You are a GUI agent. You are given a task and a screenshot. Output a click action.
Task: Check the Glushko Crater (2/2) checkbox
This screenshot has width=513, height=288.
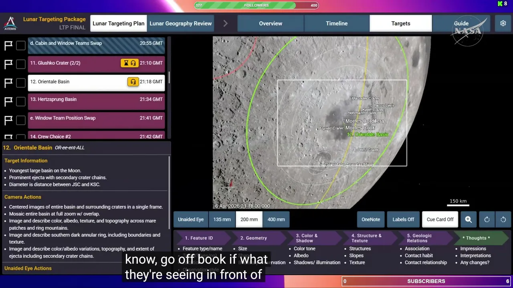click(x=21, y=64)
